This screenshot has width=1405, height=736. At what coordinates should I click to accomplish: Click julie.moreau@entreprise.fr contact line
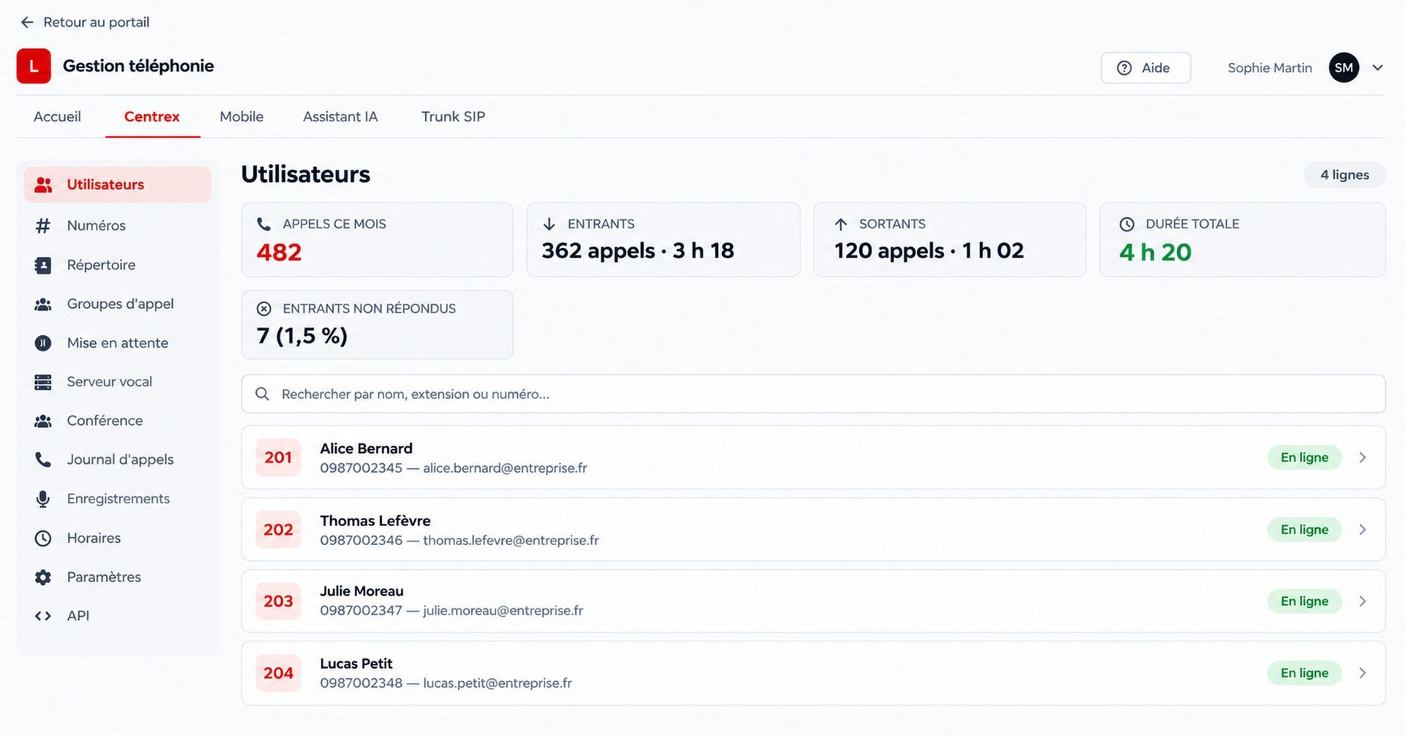tap(452, 611)
